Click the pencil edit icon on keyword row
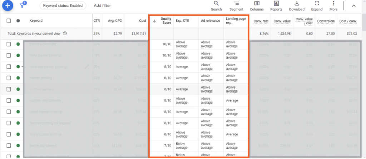366x159 pixels. click(x=87, y=67)
